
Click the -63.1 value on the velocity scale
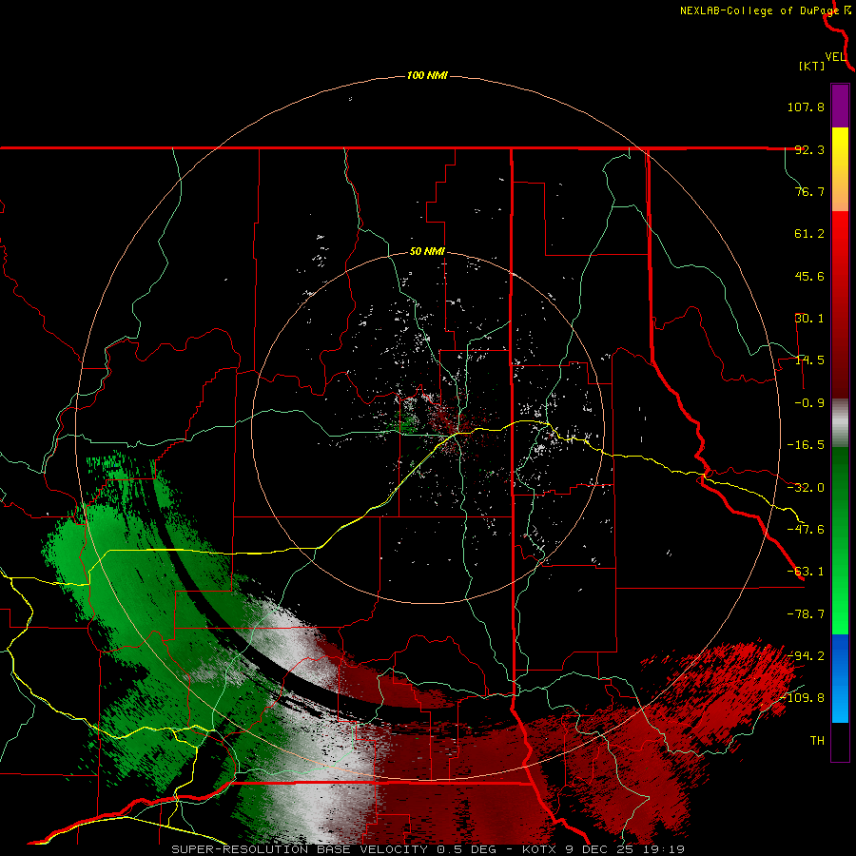pos(806,572)
